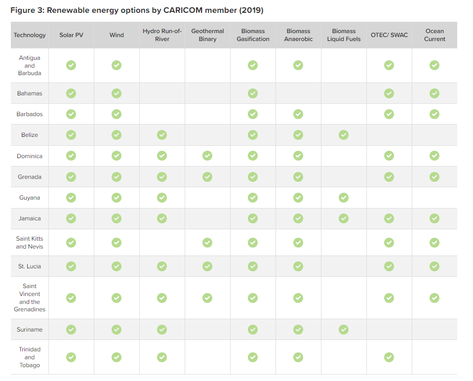Click Saint Kitts and Nevis Wind checkmark
The height and width of the screenshot is (381, 473).
117,243
